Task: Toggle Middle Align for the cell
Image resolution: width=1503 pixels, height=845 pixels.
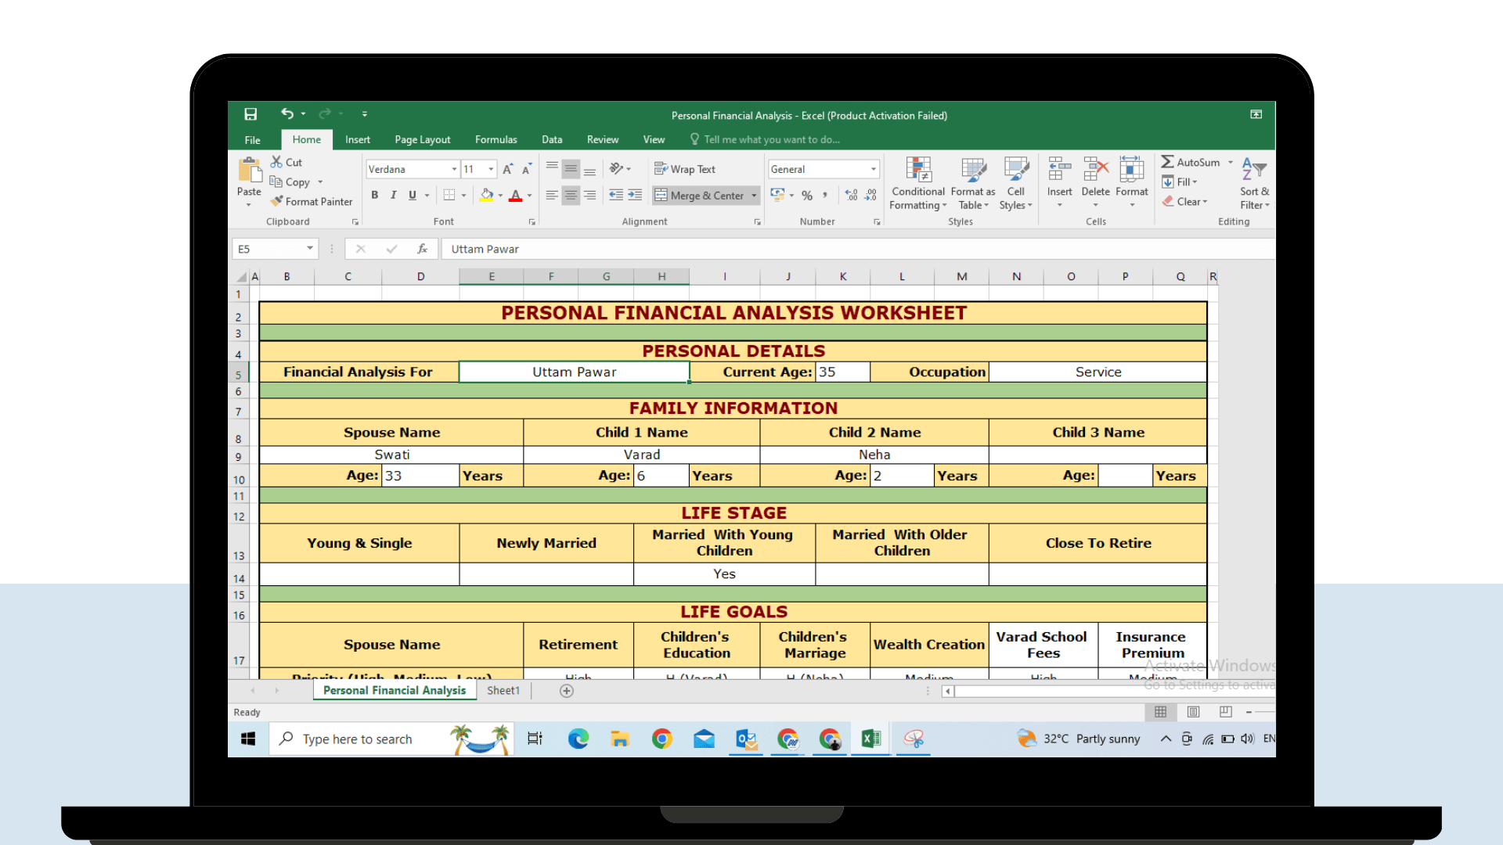Action: pos(571,168)
